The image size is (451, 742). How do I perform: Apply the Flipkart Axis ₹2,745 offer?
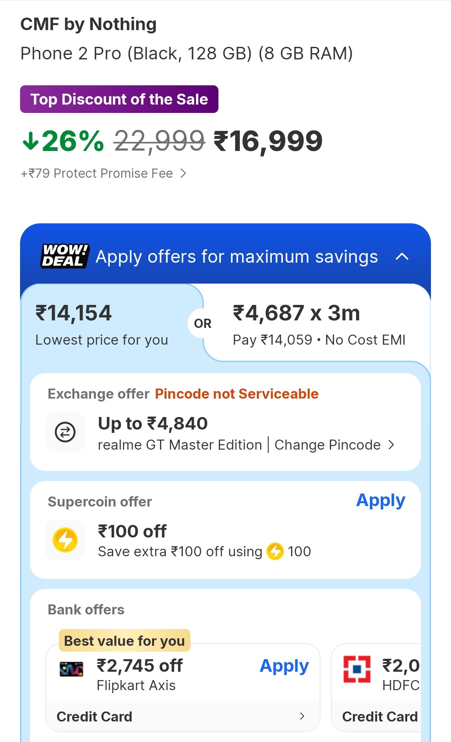[x=284, y=666]
